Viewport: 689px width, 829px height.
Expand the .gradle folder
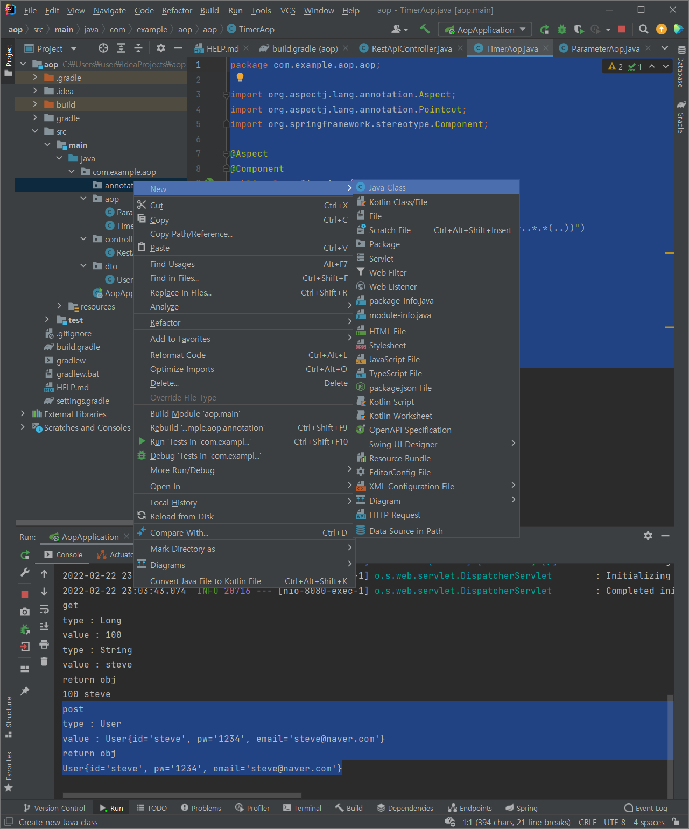click(x=35, y=78)
